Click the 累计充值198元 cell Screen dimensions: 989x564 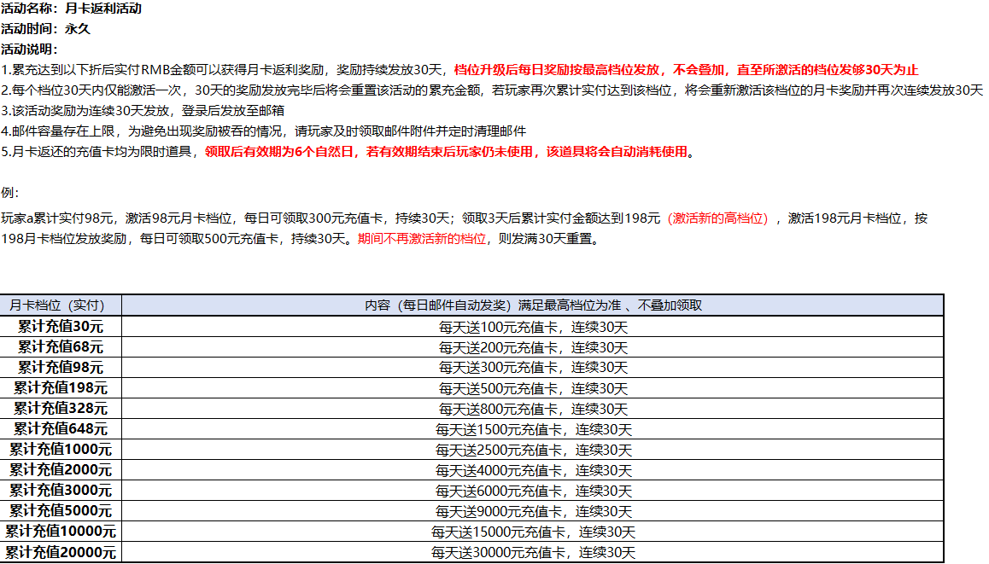61,387
